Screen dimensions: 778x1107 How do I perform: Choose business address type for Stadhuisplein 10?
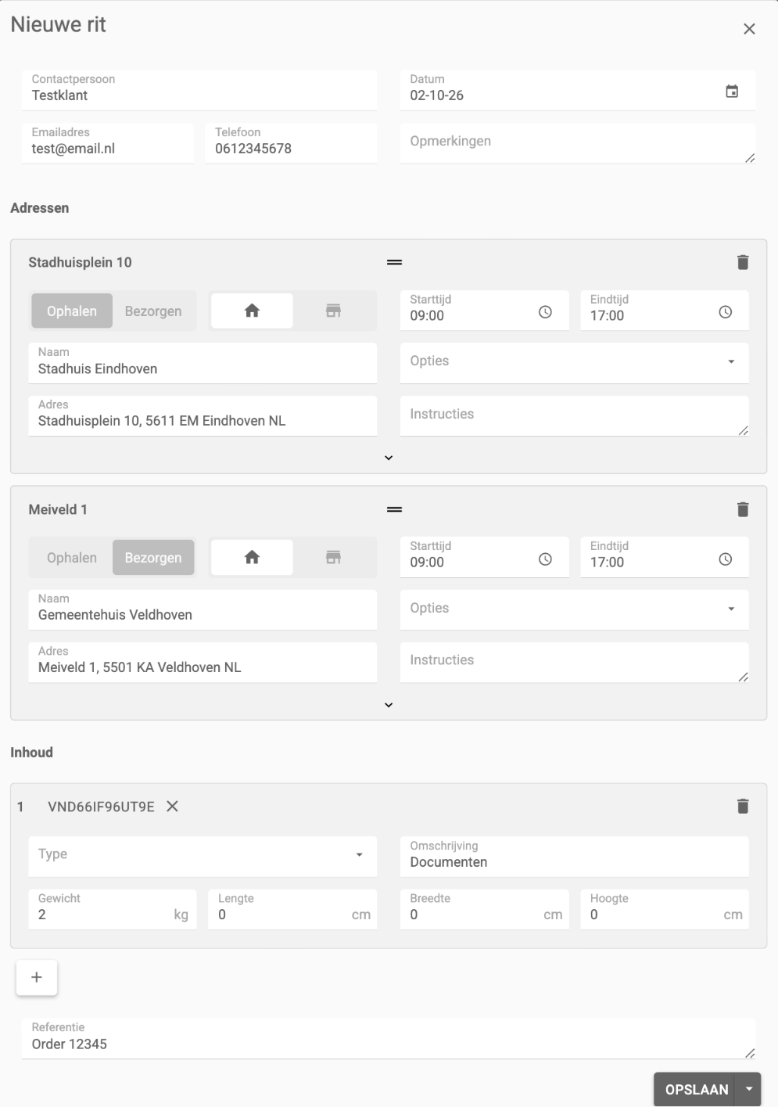(x=333, y=311)
